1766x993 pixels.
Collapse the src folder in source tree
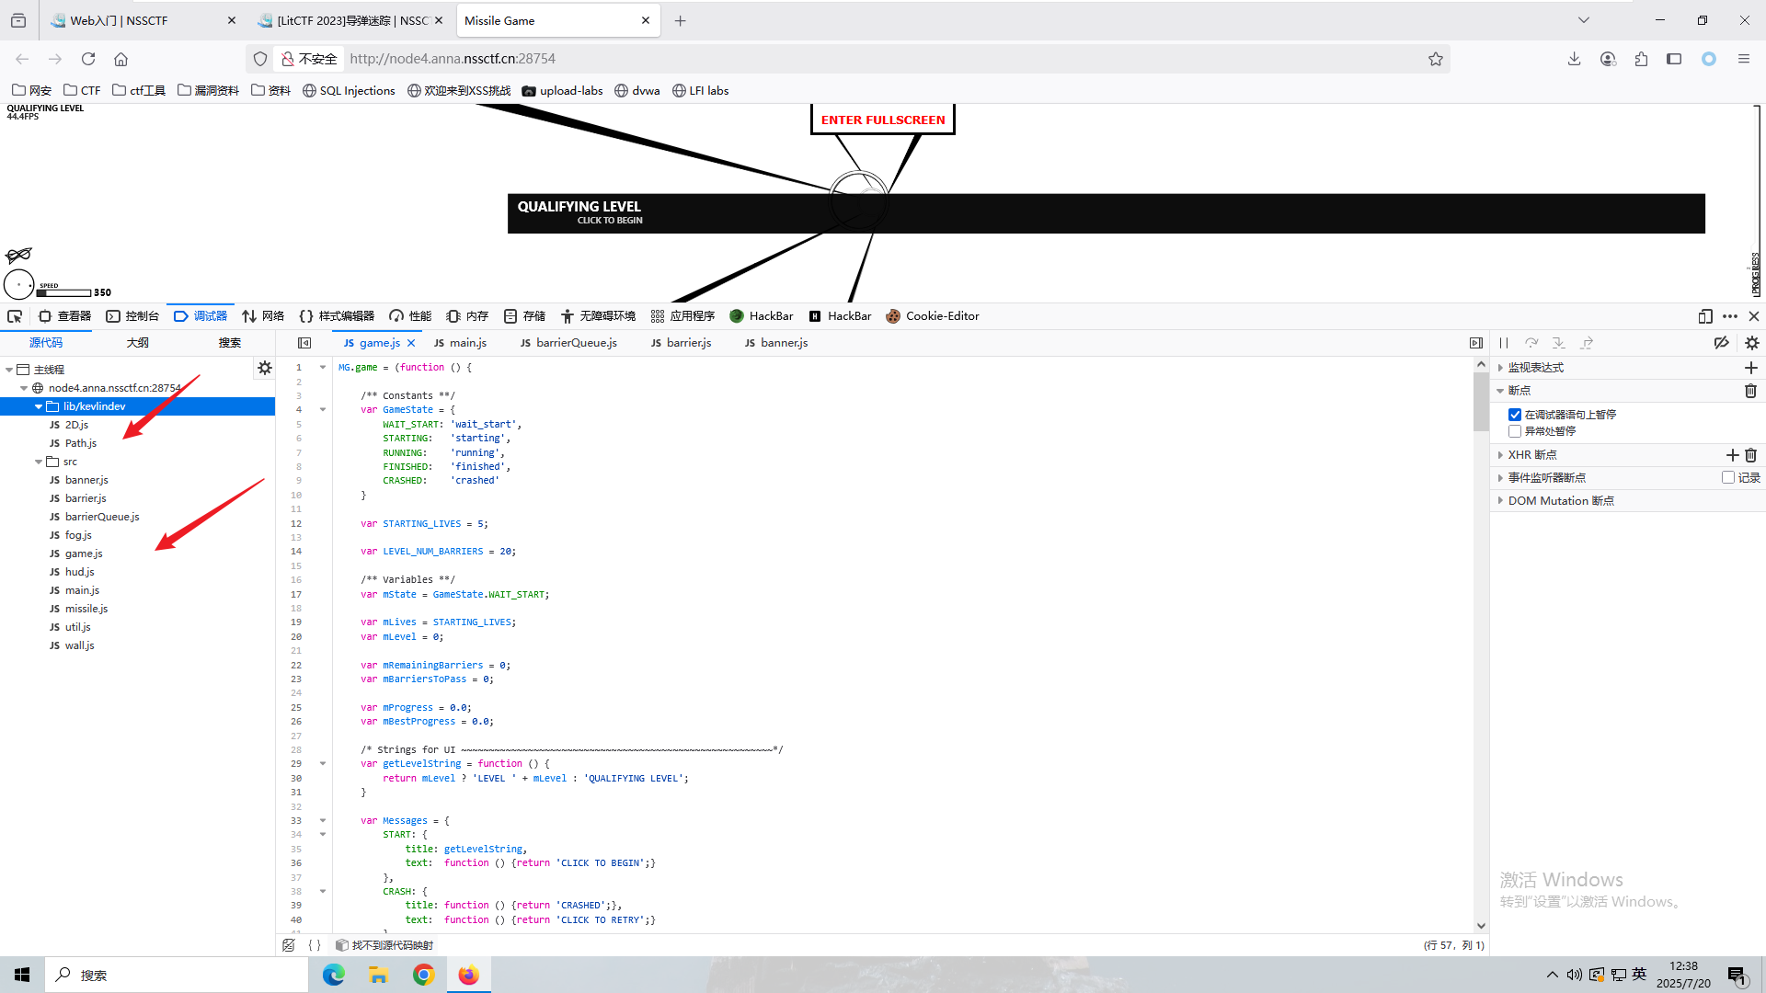(39, 462)
